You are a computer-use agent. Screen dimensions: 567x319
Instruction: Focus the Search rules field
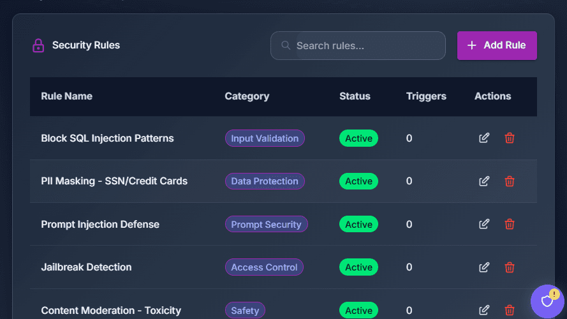pos(358,45)
